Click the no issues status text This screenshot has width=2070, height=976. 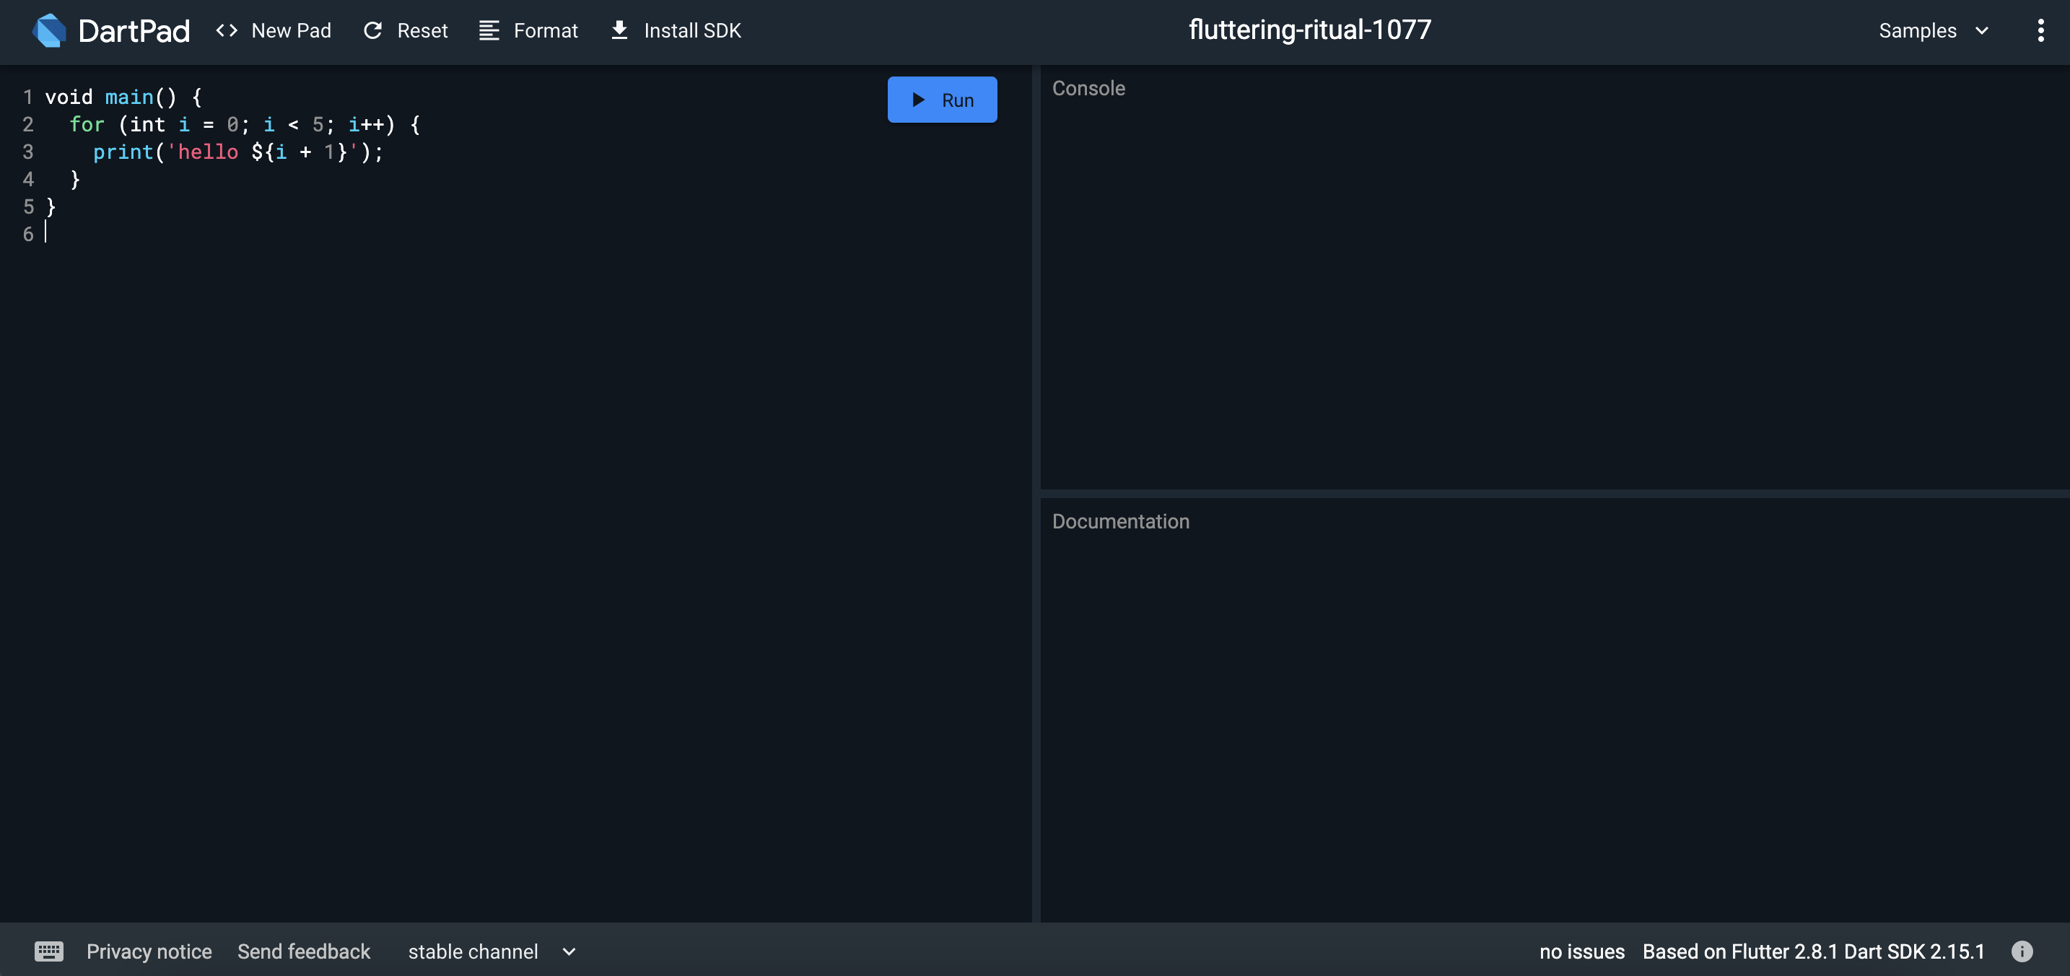pos(1581,951)
